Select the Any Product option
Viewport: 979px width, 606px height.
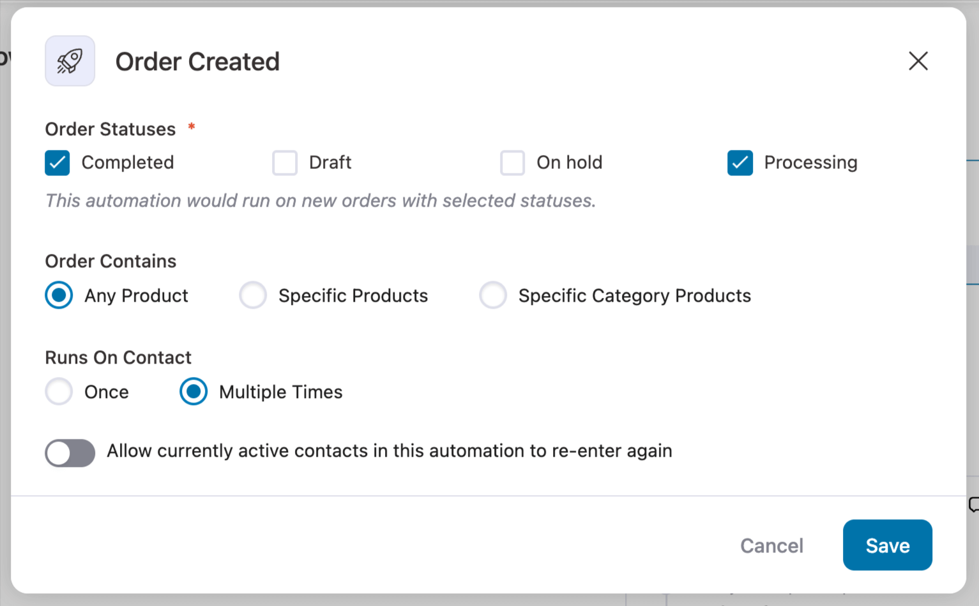pos(59,295)
